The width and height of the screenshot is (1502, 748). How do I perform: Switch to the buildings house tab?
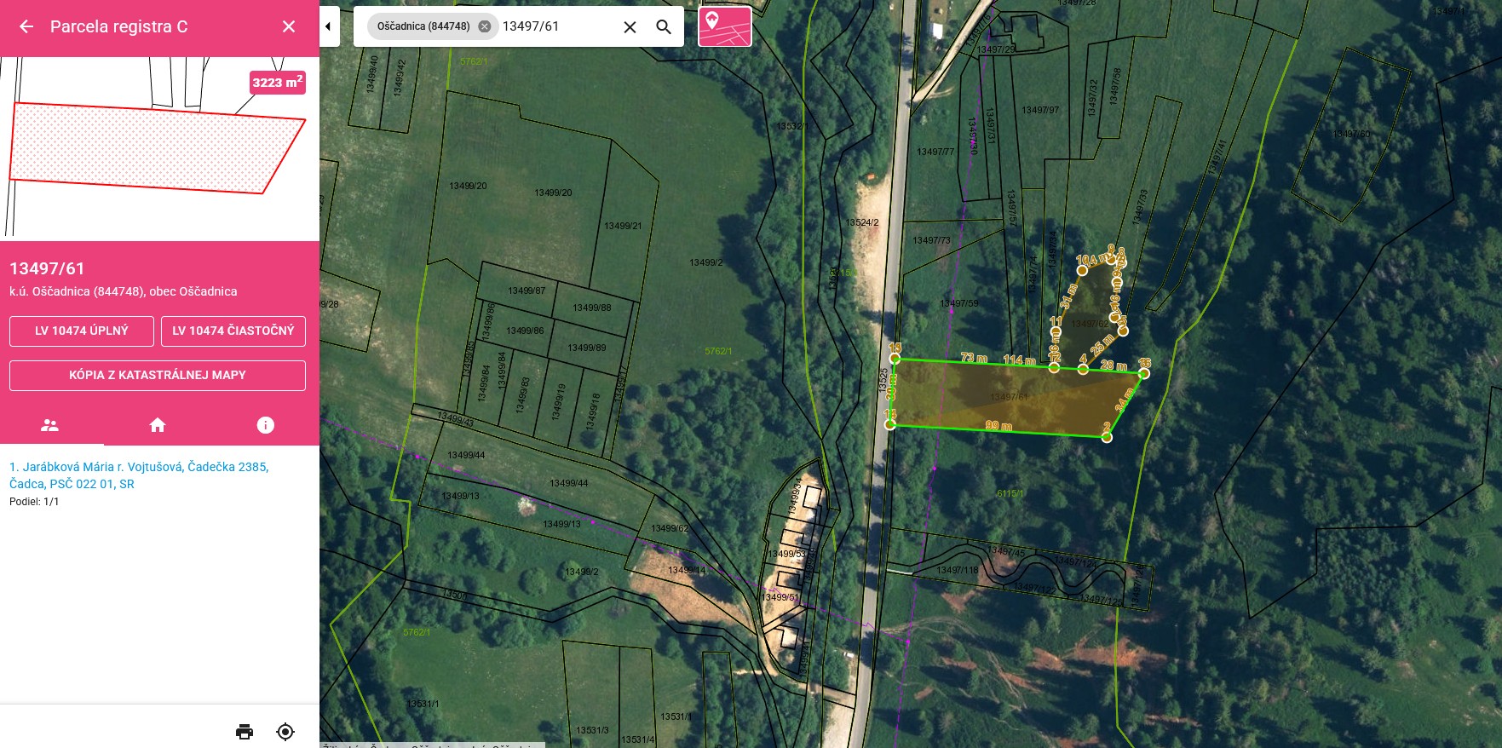[x=158, y=425]
